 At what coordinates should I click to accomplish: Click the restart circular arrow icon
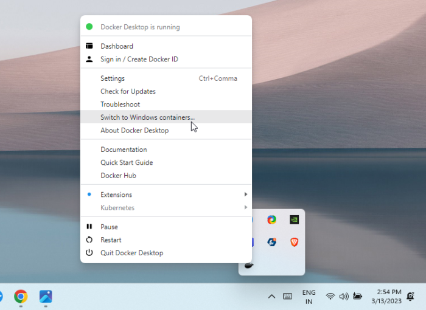tap(89, 239)
